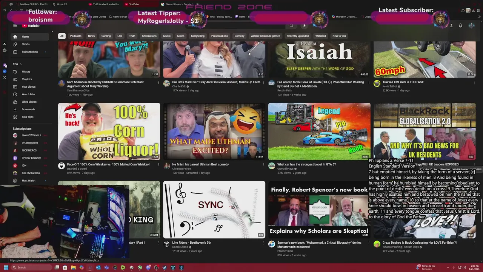Open Watch later list
The height and width of the screenshot is (272, 483).
(30, 94)
